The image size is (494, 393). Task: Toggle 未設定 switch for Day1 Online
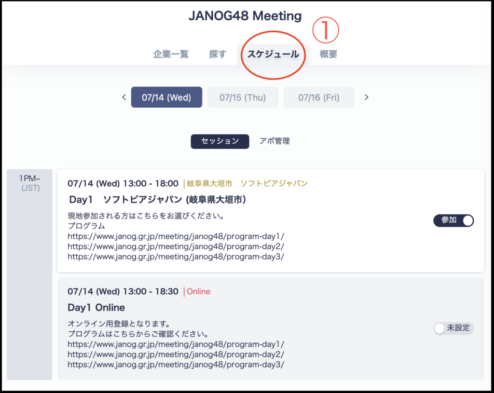click(x=453, y=328)
